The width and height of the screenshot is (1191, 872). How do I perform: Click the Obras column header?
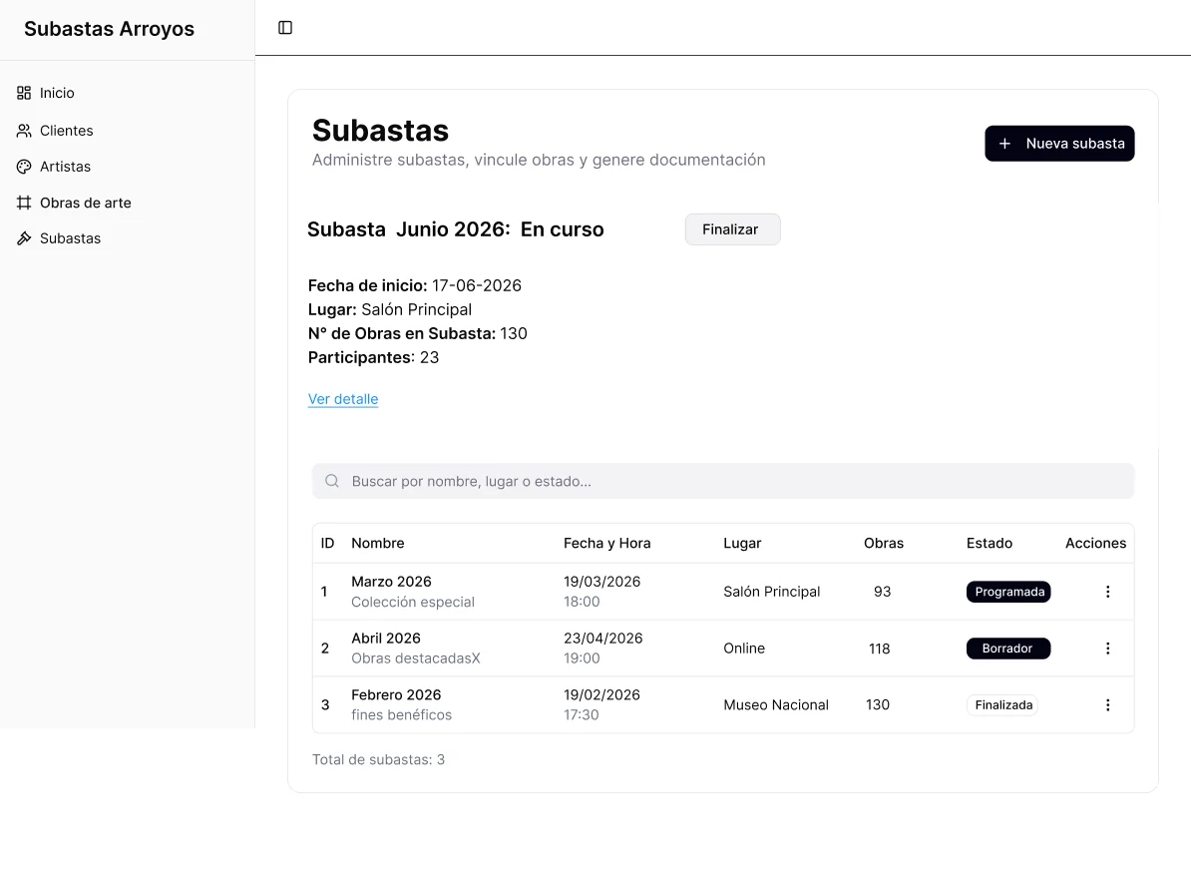[884, 543]
